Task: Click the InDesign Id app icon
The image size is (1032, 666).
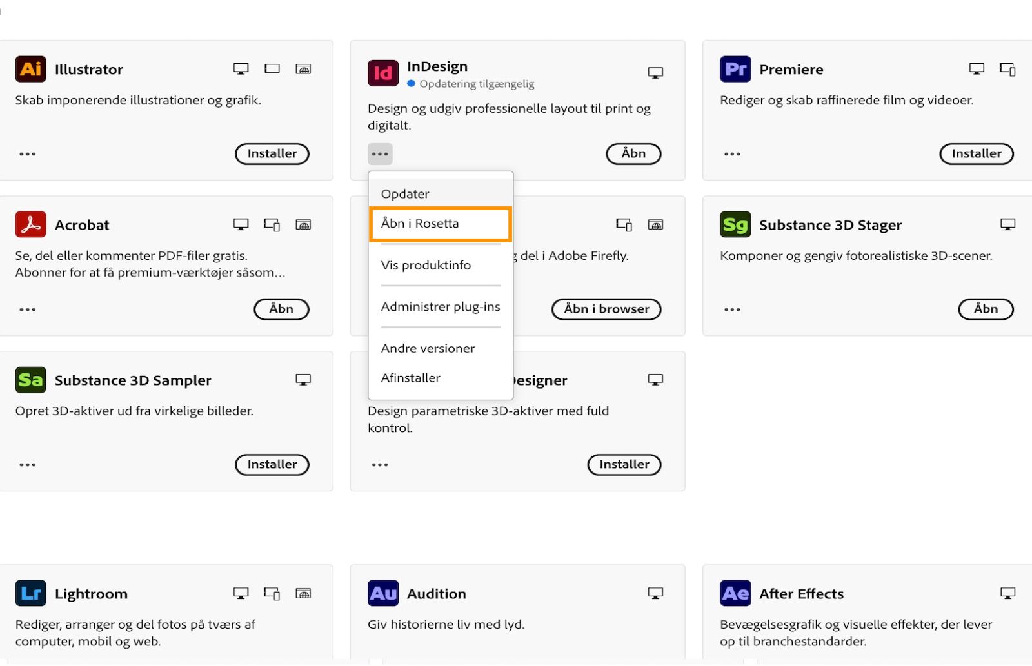Action: (x=383, y=73)
